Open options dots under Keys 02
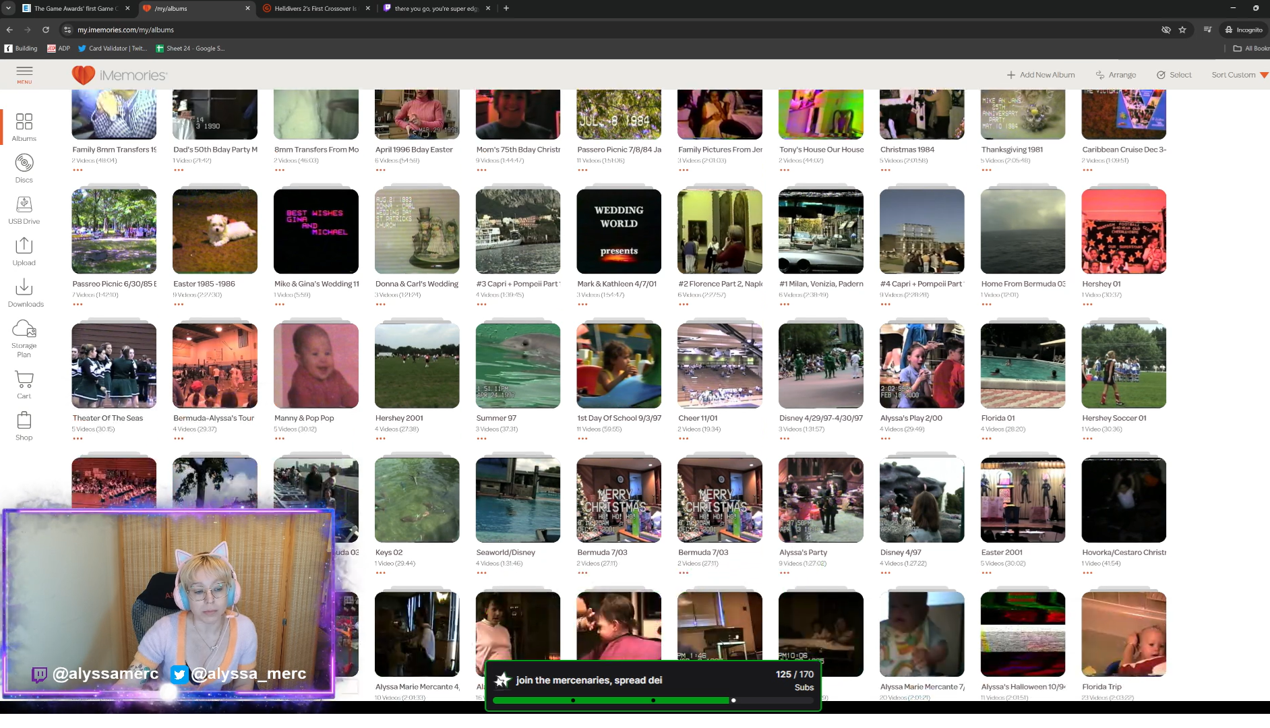This screenshot has width=1270, height=728. 381,572
